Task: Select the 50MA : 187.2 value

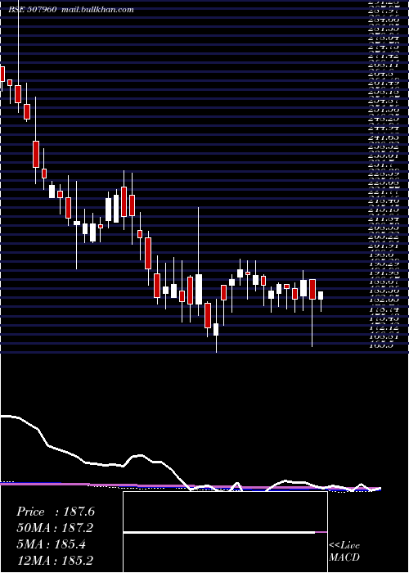Action: [55, 528]
